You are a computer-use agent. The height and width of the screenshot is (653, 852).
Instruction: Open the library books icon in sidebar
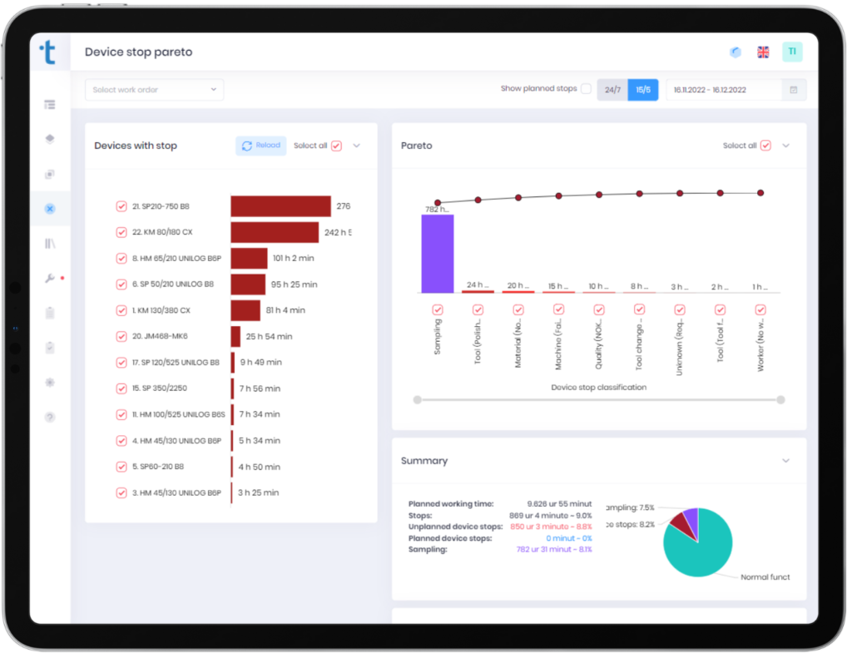click(x=49, y=244)
